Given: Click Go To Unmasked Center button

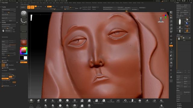Looking at the screenshot, I should [124, 9].
